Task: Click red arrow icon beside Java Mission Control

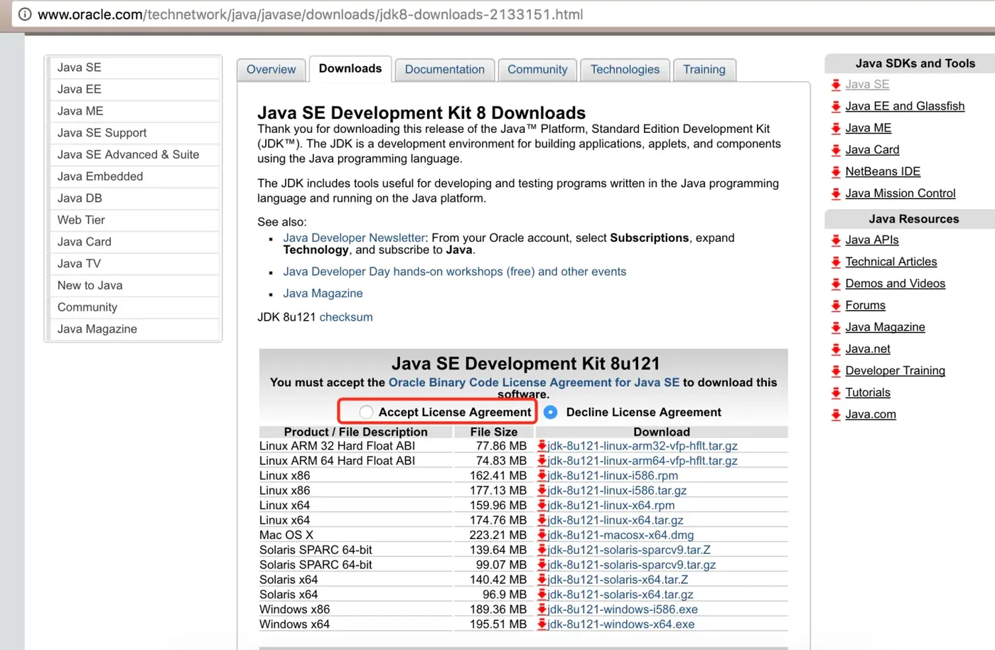Action: coord(836,193)
